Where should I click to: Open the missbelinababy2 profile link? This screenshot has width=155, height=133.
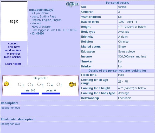click(x=41, y=10)
